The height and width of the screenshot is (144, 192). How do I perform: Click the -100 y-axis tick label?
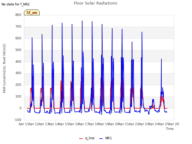(x=18, y=120)
